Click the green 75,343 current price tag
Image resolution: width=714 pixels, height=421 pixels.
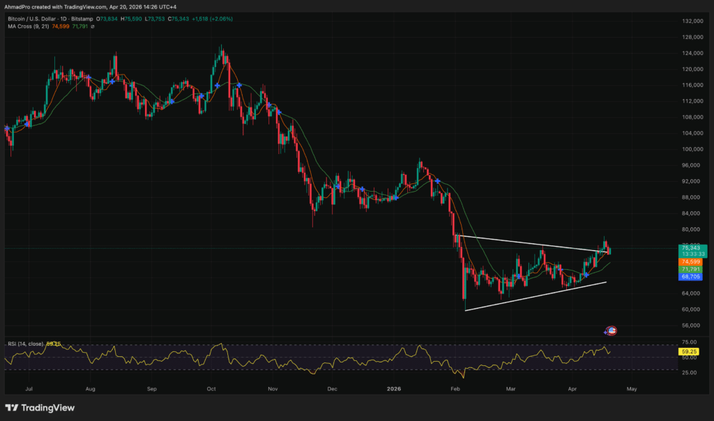[x=690, y=247]
